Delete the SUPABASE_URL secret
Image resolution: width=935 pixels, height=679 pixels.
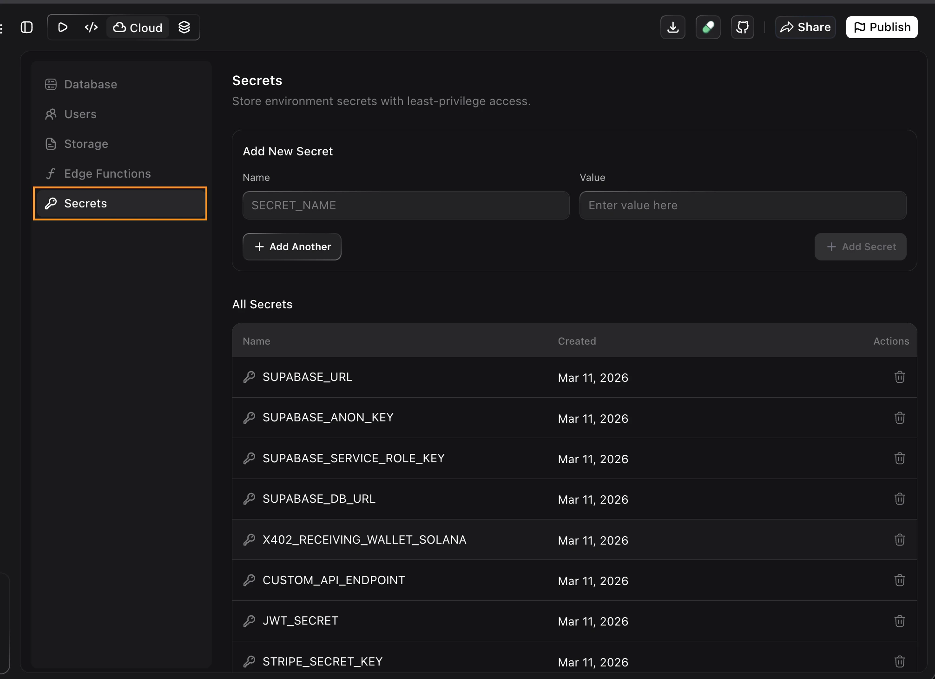900,377
